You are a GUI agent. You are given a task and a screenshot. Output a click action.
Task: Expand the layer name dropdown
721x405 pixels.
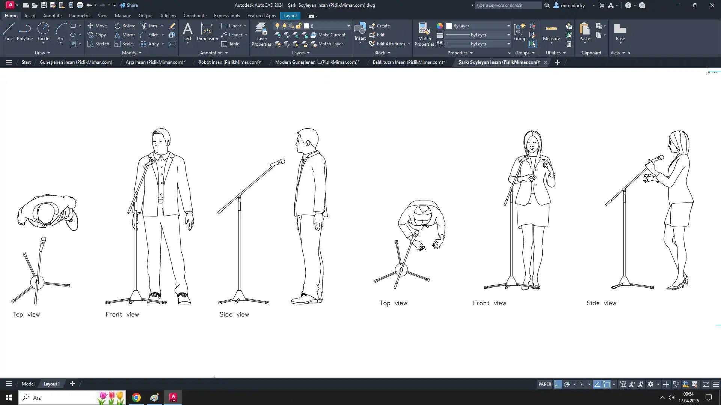[x=348, y=26]
